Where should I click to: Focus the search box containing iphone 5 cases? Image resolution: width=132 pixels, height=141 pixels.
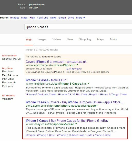click(x=78, y=27)
